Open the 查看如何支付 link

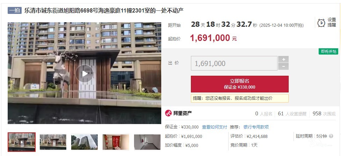(214, 127)
